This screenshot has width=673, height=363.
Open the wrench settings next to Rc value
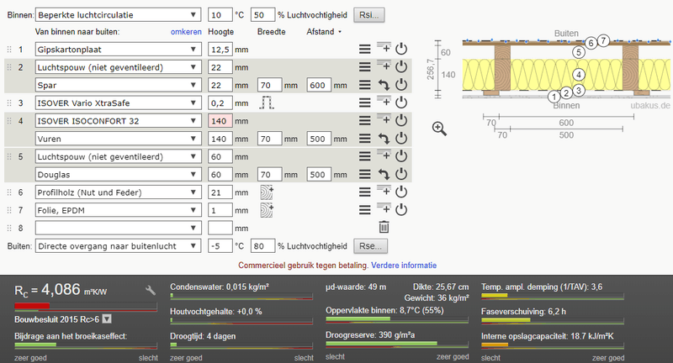pos(151,291)
